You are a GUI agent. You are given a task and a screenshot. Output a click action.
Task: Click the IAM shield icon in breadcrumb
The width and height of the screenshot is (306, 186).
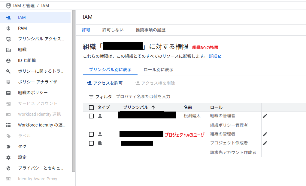[8, 6]
